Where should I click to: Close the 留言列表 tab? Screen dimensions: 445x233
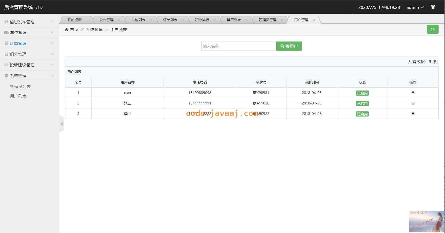247,20
